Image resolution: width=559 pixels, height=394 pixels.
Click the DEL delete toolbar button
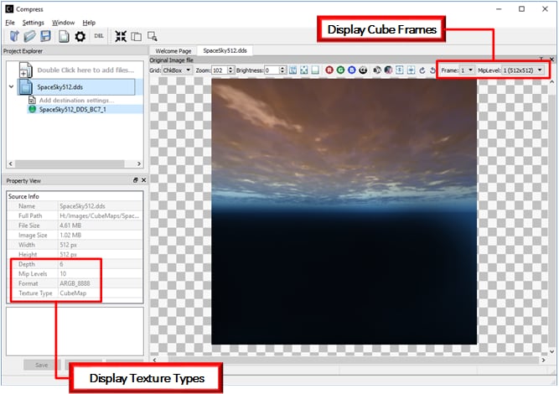pyautogui.click(x=100, y=37)
